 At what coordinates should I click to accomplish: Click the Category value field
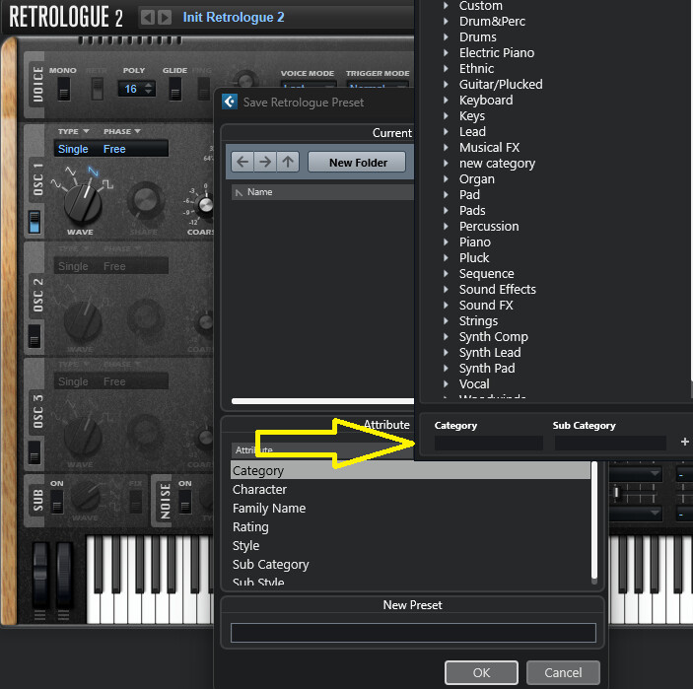488,443
